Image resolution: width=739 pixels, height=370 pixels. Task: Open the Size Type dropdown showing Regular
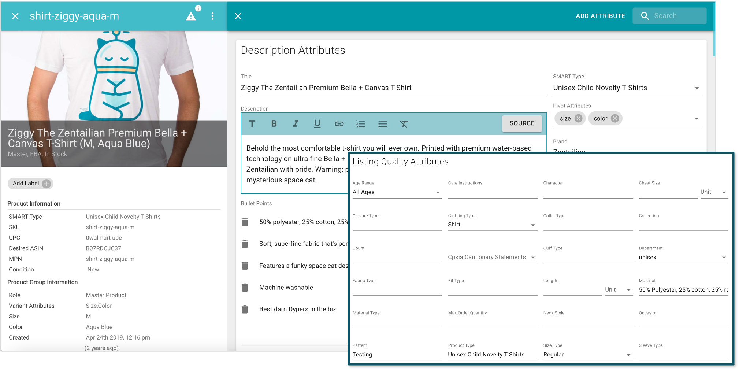[x=588, y=355]
